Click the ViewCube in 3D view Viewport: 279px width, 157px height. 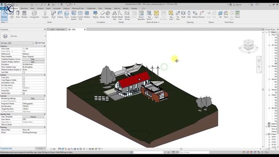(248, 45)
